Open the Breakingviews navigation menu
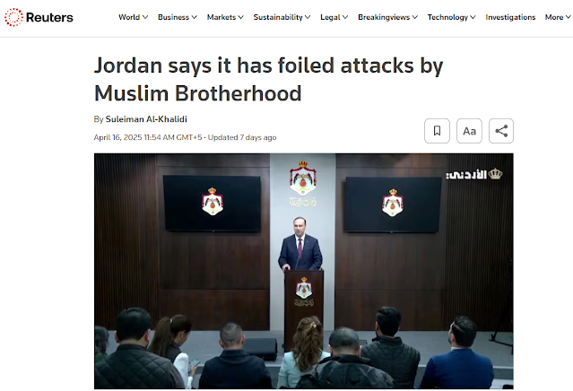The image size is (573, 391). (x=387, y=17)
